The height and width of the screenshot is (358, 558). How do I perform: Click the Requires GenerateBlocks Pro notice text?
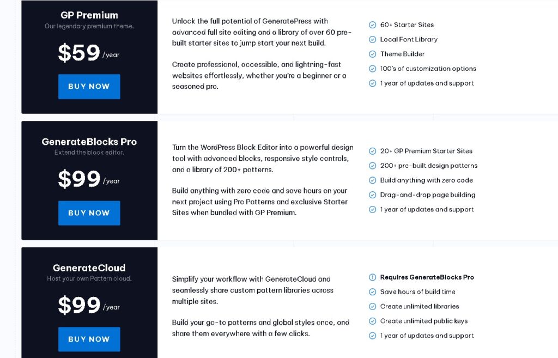[x=427, y=277]
